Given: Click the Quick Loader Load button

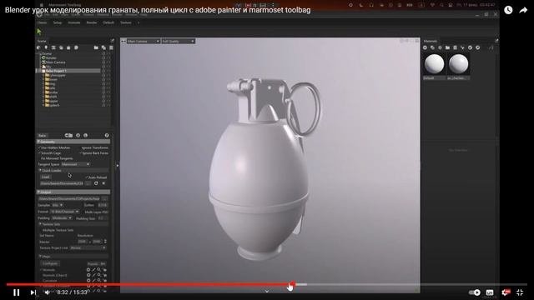Looking at the screenshot, I should [46, 177].
